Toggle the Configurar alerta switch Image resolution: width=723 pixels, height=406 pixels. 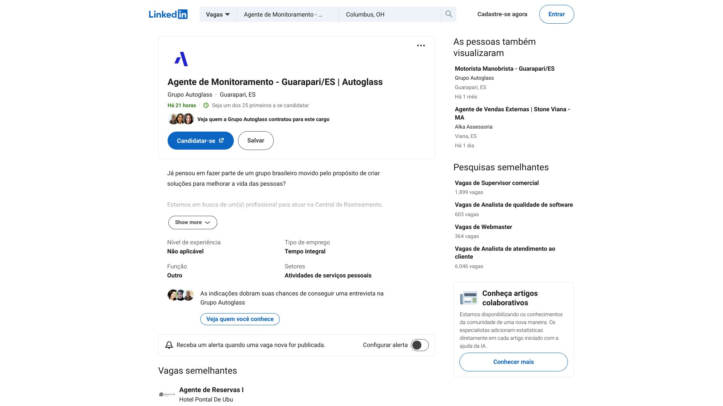pyautogui.click(x=419, y=345)
